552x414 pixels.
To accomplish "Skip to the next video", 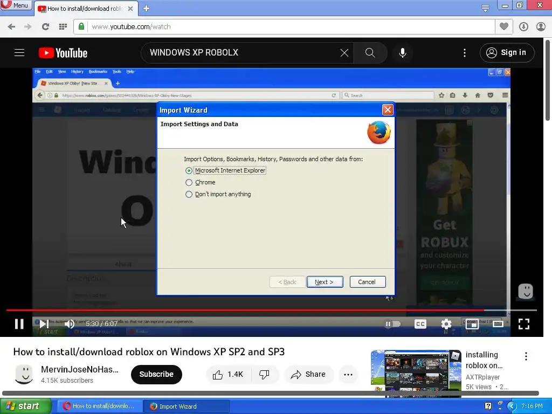I will pyautogui.click(x=44, y=324).
